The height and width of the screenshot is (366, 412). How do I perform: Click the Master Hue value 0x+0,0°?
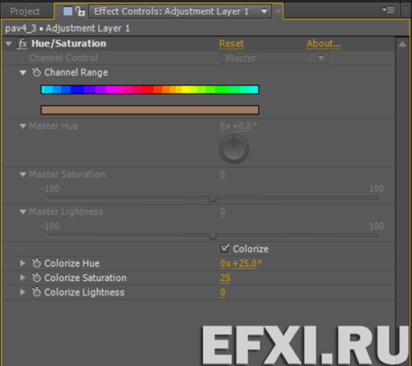pyautogui.click(x=239, y=126)
